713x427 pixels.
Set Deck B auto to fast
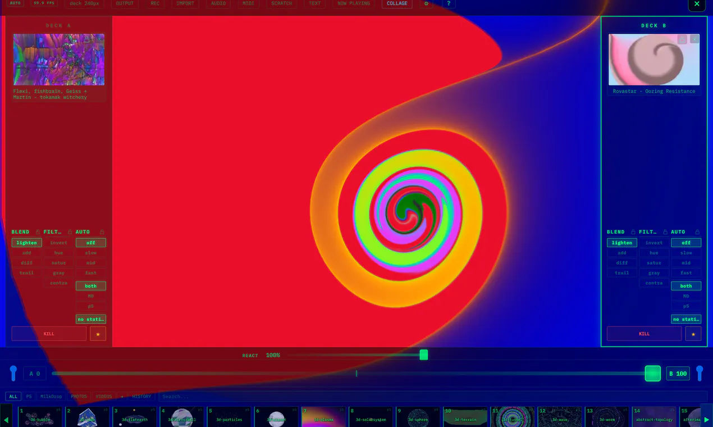tap(686, 273)
